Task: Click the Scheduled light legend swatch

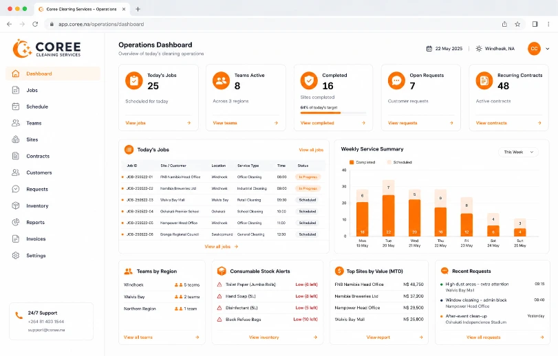Action: pos(389,162)
